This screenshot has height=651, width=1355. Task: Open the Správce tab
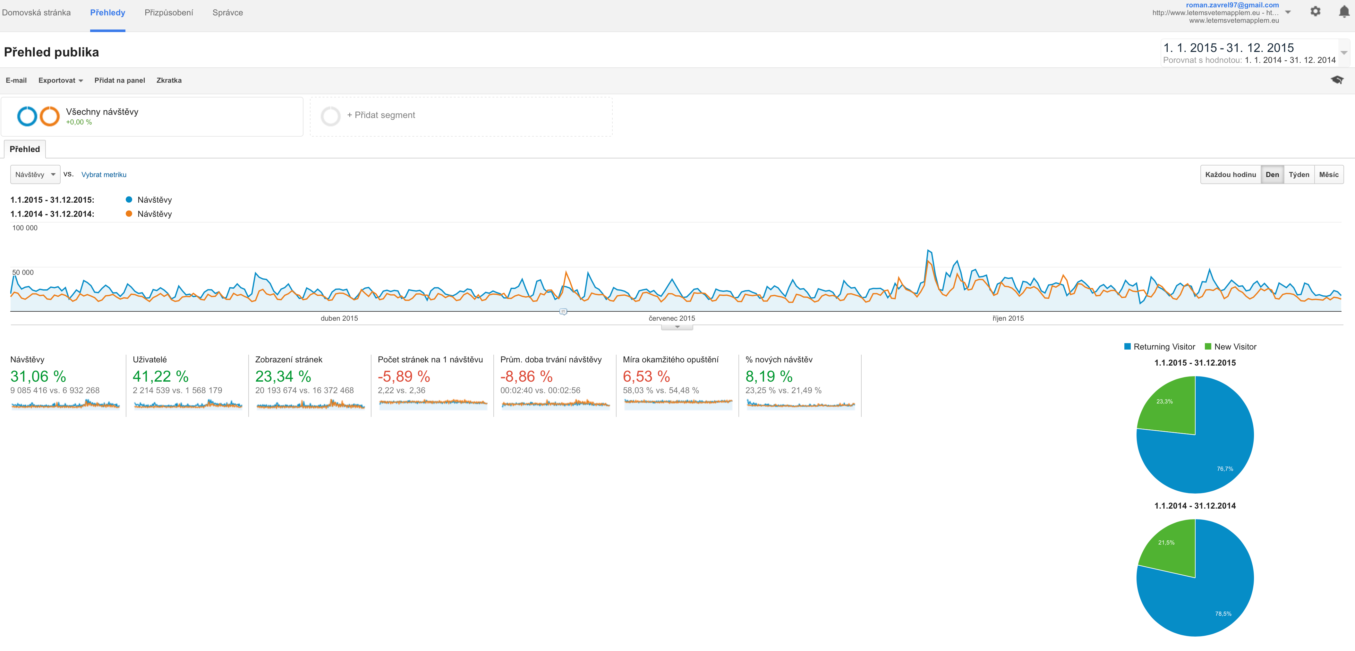click(227, 13)
